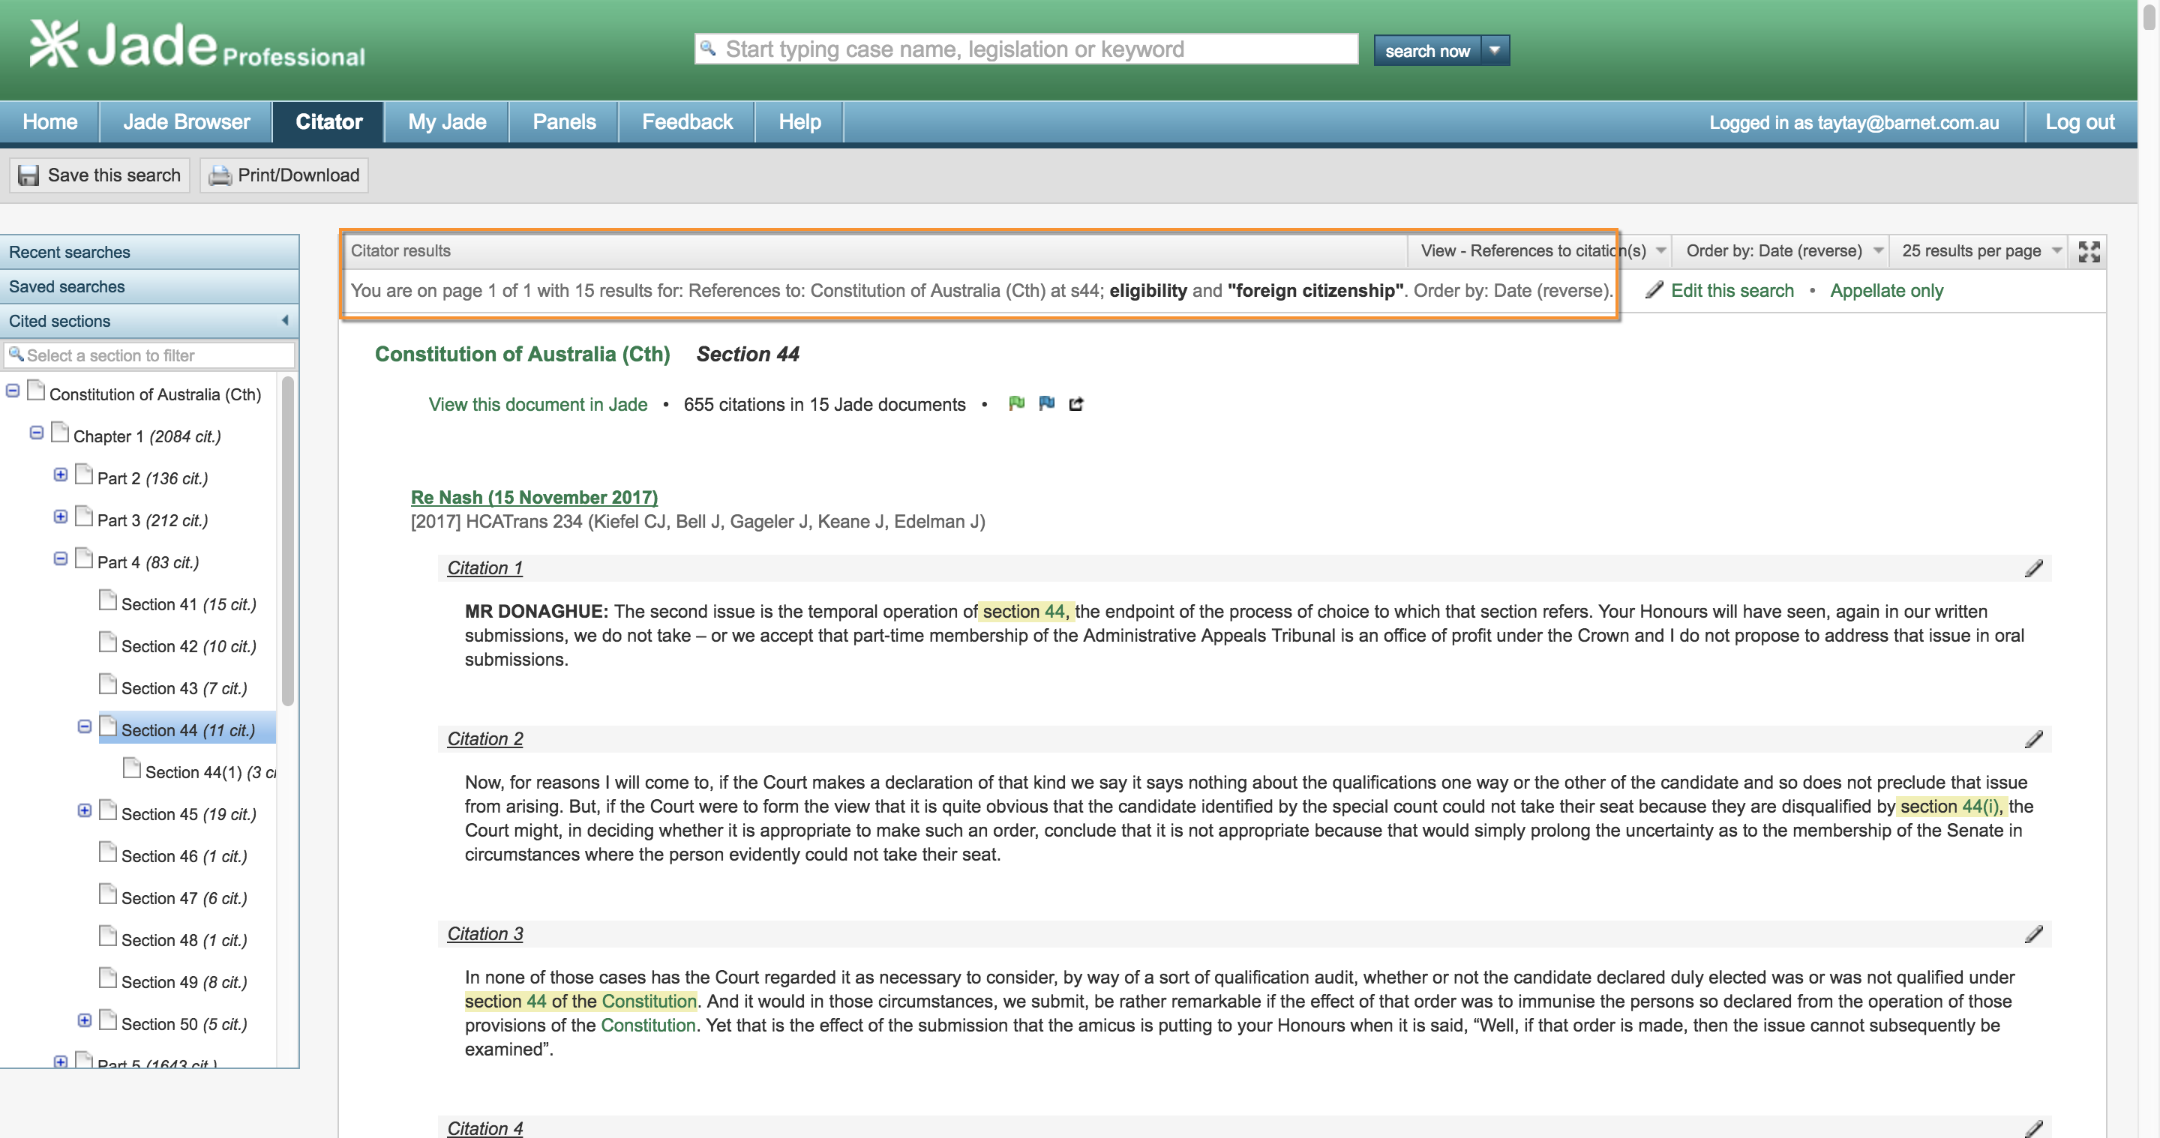This screenshot has width=2160, height=1138.
Task: Open the 25 results per page dropdown
Action: pyautogui.click(x=1981, y=251)
